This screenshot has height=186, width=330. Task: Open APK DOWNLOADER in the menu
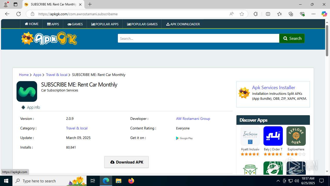point(183,24)
